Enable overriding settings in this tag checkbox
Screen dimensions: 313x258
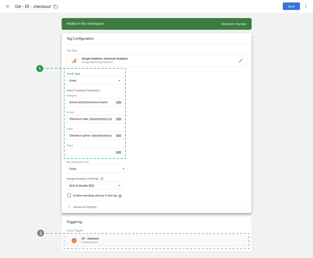(x=69, y=195)
